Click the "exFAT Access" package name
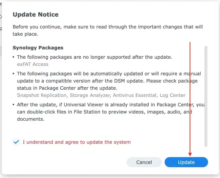 [x=32, y=64]
